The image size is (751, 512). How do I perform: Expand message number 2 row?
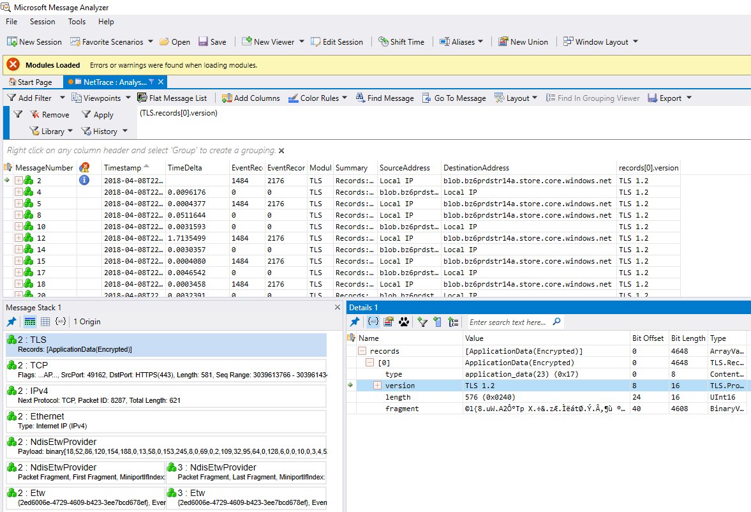point(19,180)
